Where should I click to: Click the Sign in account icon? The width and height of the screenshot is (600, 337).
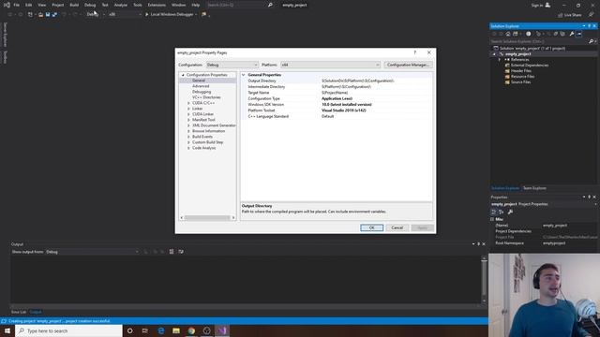click(x=547, y=5)
